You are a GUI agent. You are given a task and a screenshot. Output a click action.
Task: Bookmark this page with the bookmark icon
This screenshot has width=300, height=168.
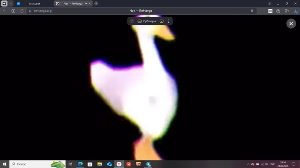[252, 11]
